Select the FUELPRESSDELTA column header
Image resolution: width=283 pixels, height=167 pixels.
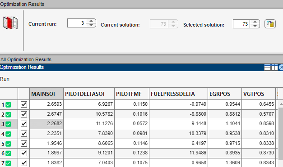[x=178, y=94]
